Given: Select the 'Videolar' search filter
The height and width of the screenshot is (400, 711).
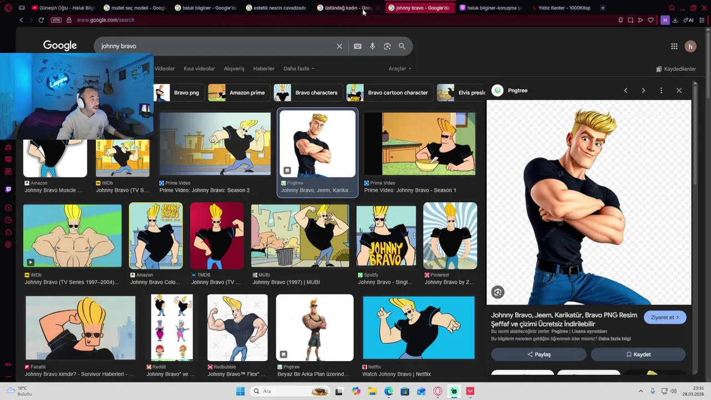Looking at the screenshot, I should click(x=164, y=68).
